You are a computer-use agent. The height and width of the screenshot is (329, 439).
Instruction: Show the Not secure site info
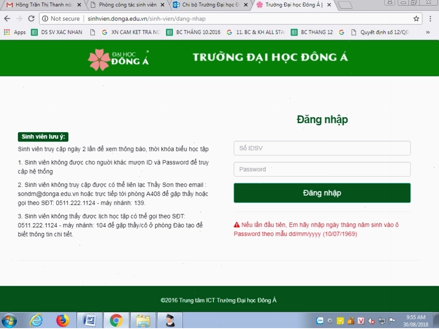(x=61, y=19)
